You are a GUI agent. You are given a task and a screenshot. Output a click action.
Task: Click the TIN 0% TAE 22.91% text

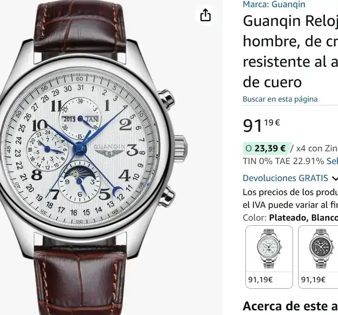[283, 161]
